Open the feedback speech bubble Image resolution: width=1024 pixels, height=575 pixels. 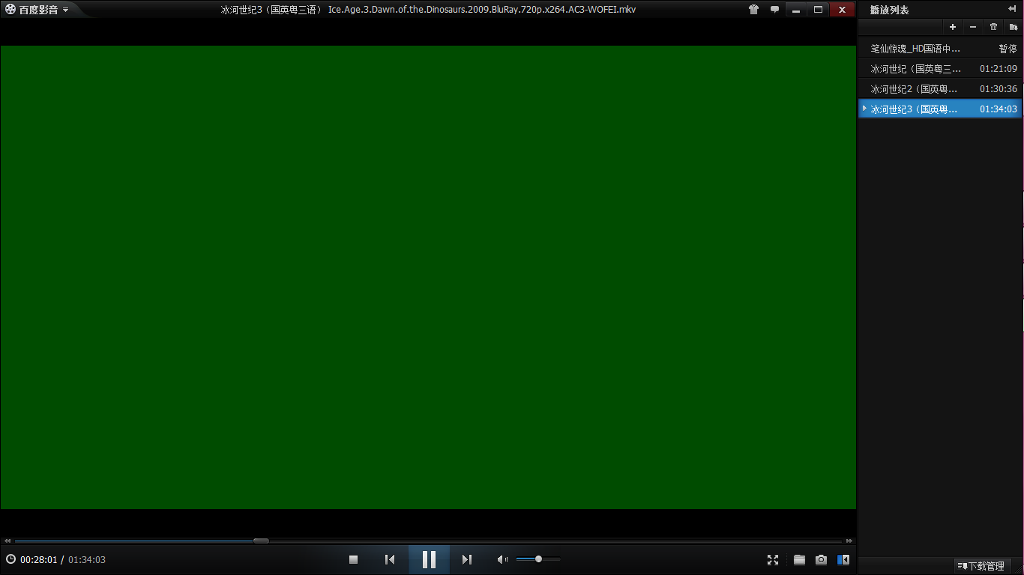774,10
